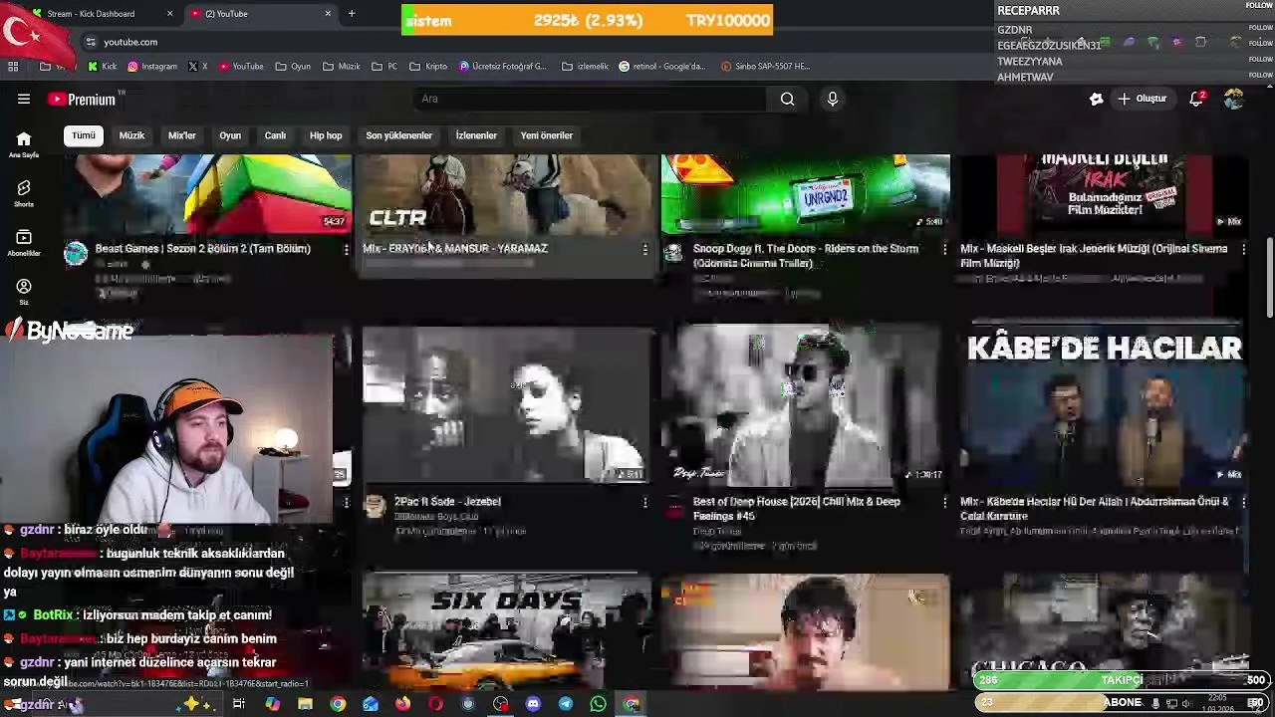Expand the Oyun bookmarks folder
Image resolution: width=1275 pixels, height=717 pixels.
pyautogui.click(x=292, y=66)
